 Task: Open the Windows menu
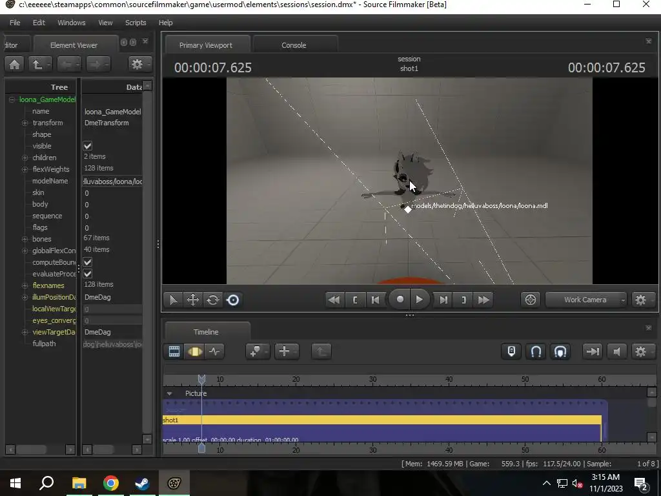[71, 23]
